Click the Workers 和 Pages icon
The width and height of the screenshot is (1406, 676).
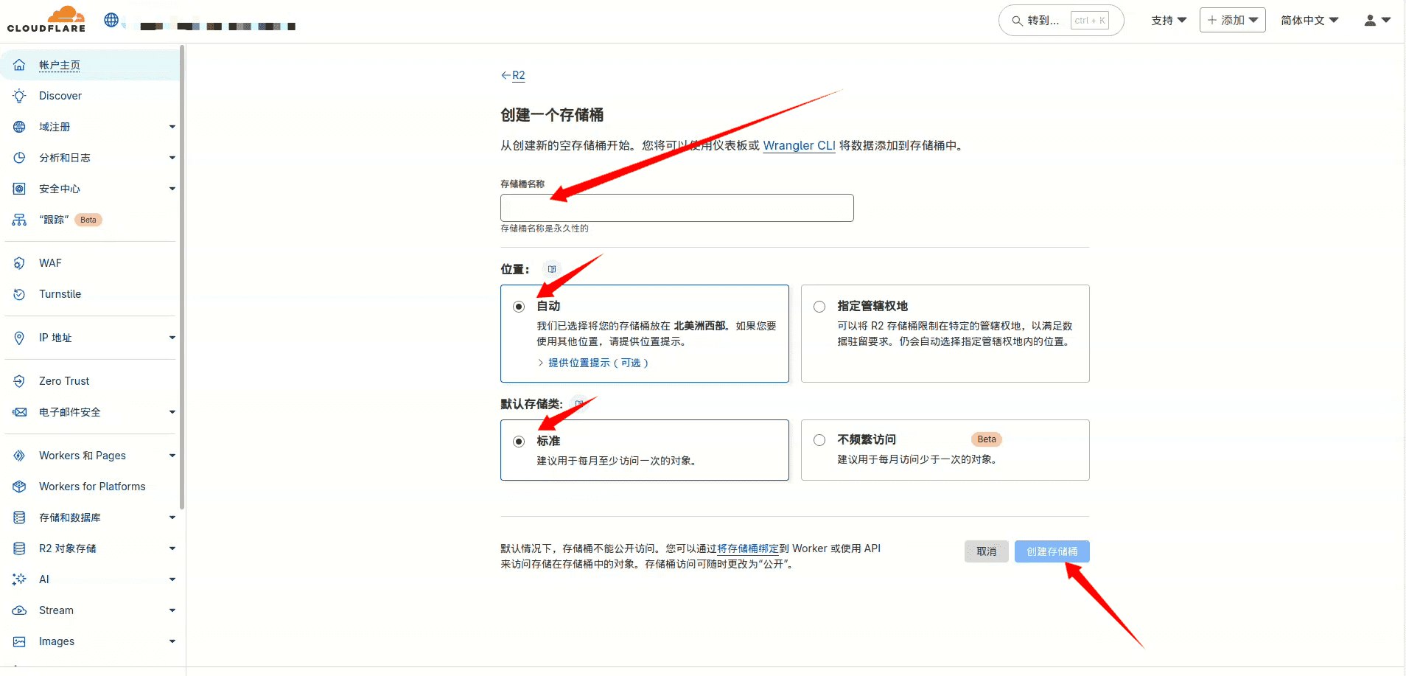click(20, 456)
